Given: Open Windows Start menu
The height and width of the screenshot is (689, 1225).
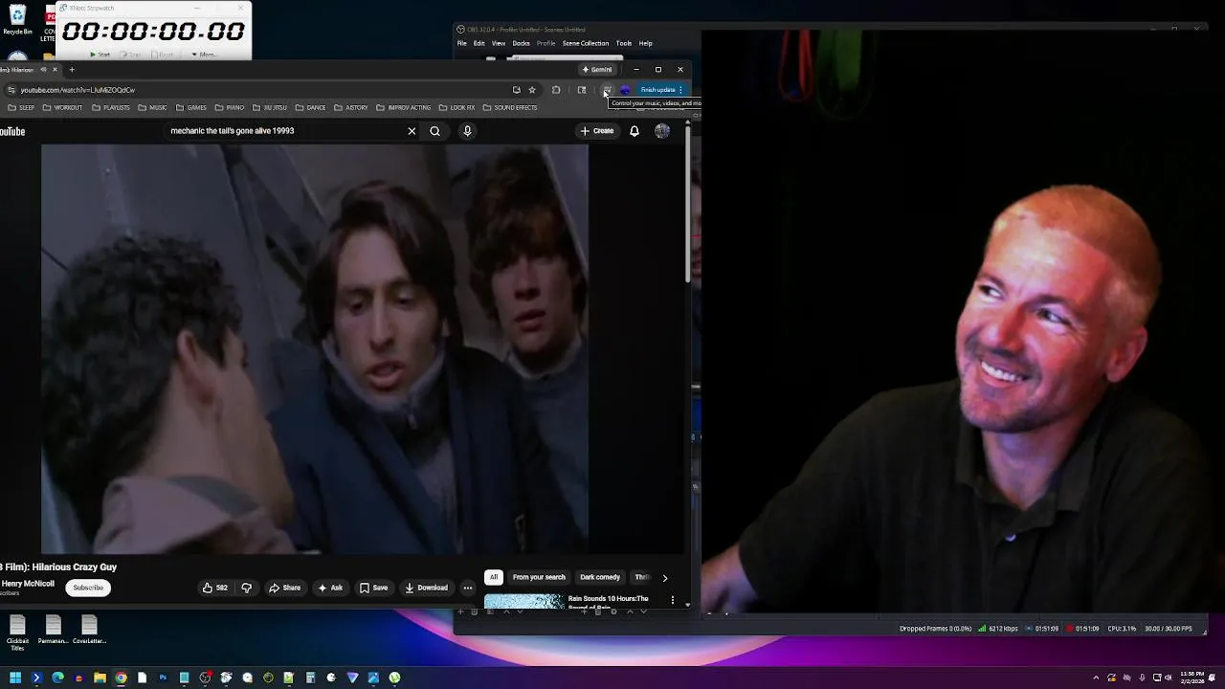Looking at the screenshot, I should [15, 678].
